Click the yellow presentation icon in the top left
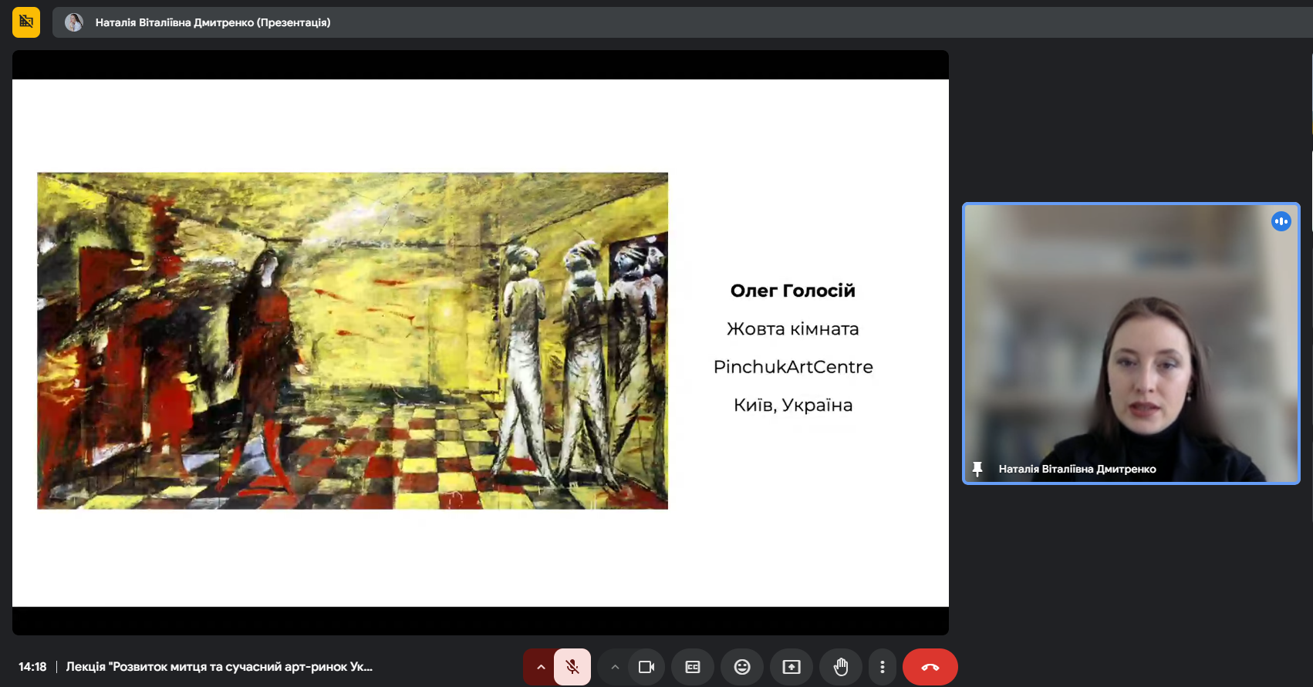 (x=26, y=22)
